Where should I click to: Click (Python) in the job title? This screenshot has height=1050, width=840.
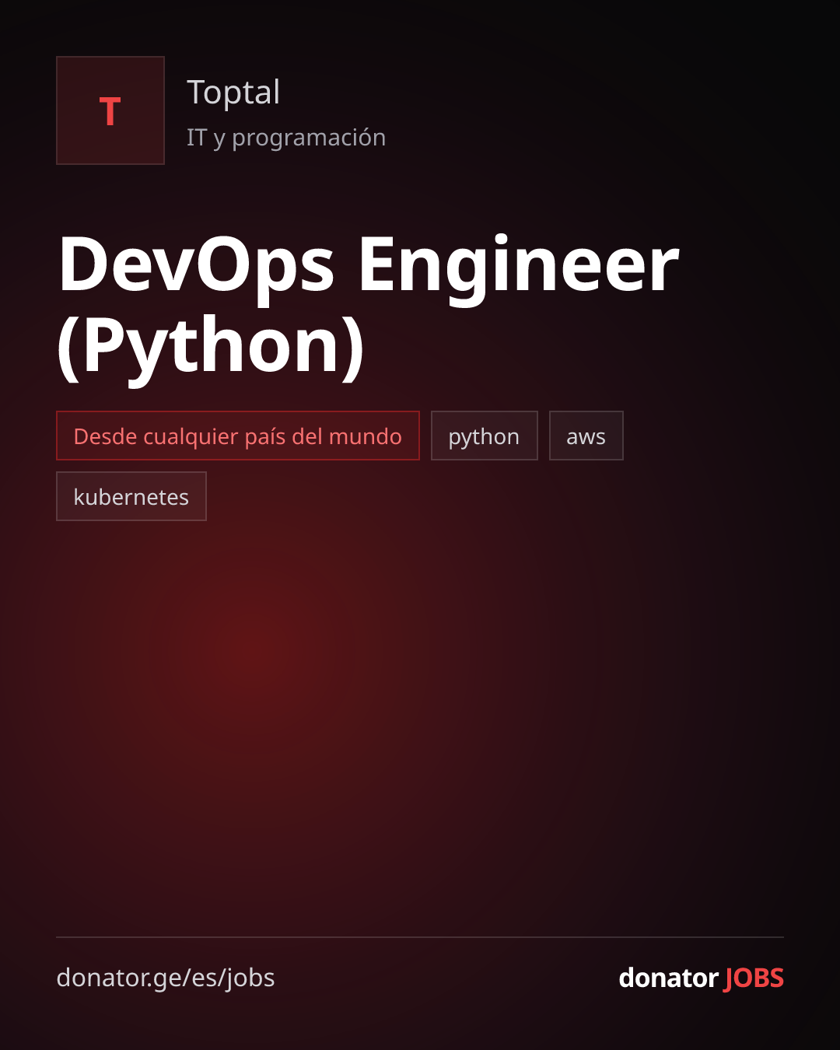[x=211, y=346]
